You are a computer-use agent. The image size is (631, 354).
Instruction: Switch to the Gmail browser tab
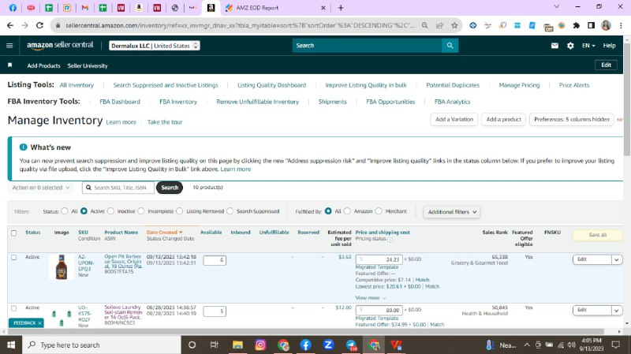(85, 8)
